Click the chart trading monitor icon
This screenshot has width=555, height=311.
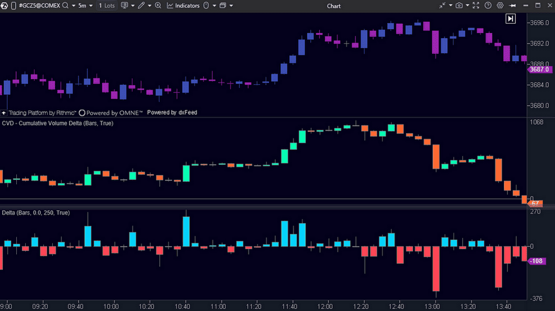pyautogui.click(x=124, y=6)
